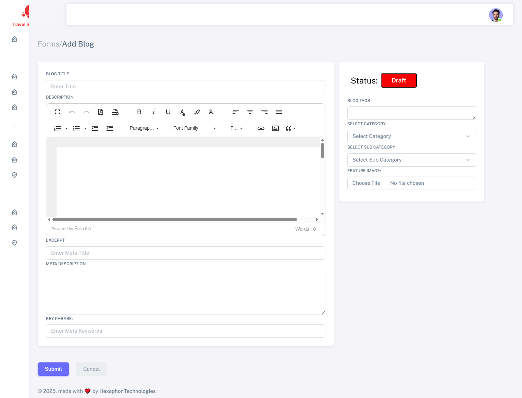Click the print icon in editor toolbar
522x398 pixels.
tap(115, 112)
